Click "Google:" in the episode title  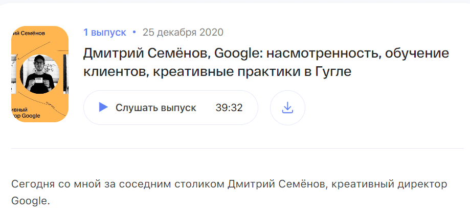point(237,53)
